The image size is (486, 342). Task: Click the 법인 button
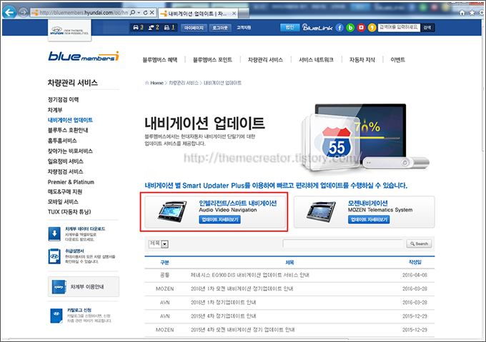[289, 27]
